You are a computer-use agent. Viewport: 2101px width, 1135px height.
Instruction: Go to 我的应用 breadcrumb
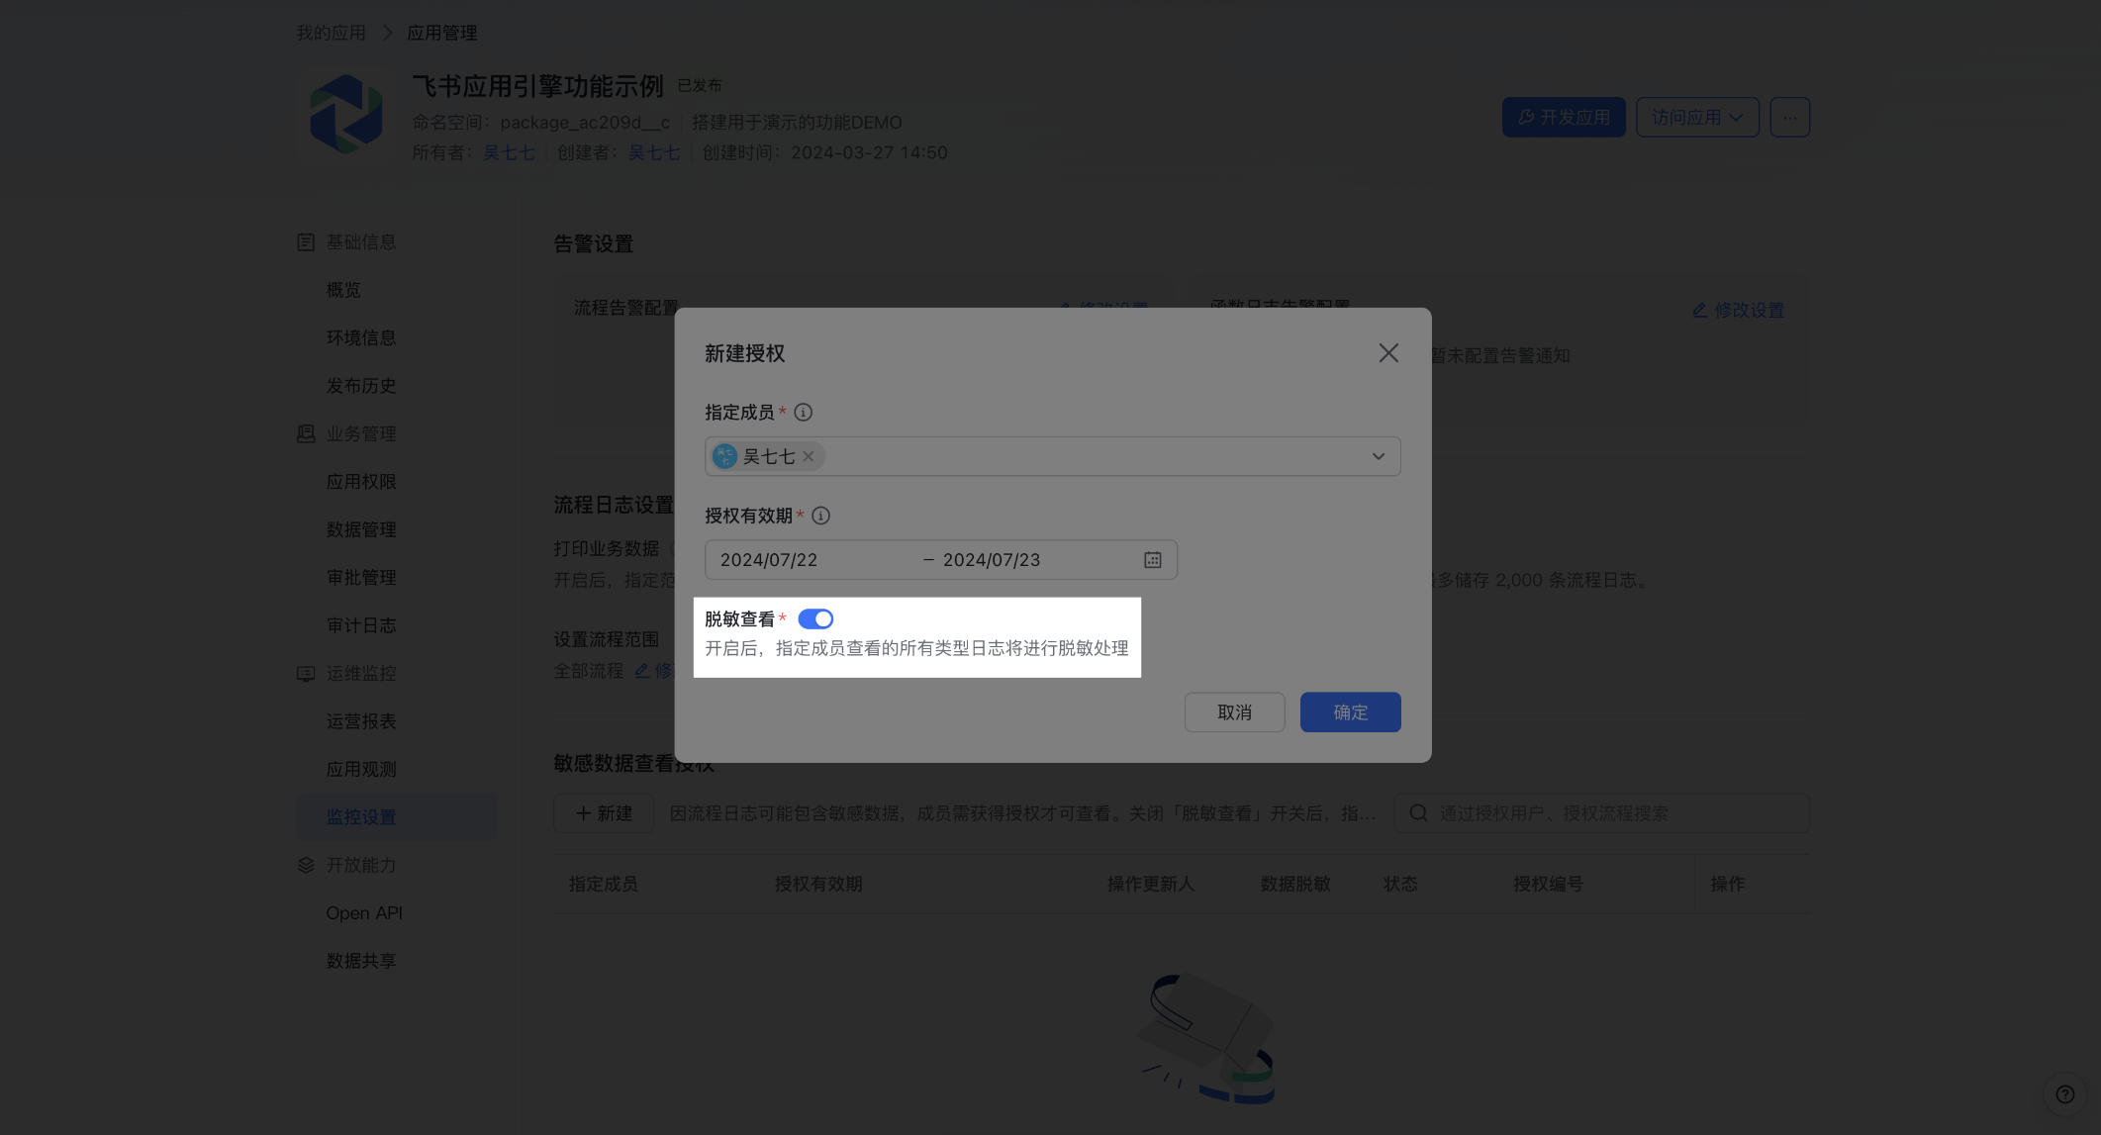coord(331,33)
